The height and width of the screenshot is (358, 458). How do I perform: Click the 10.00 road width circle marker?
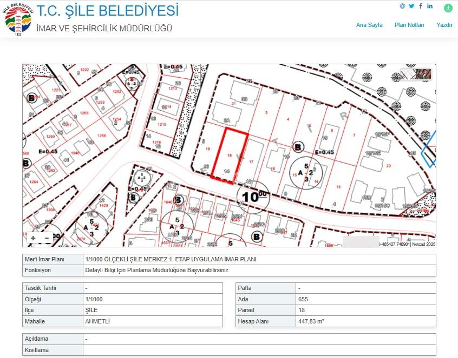pyautogui.click(x=253, y=197)
